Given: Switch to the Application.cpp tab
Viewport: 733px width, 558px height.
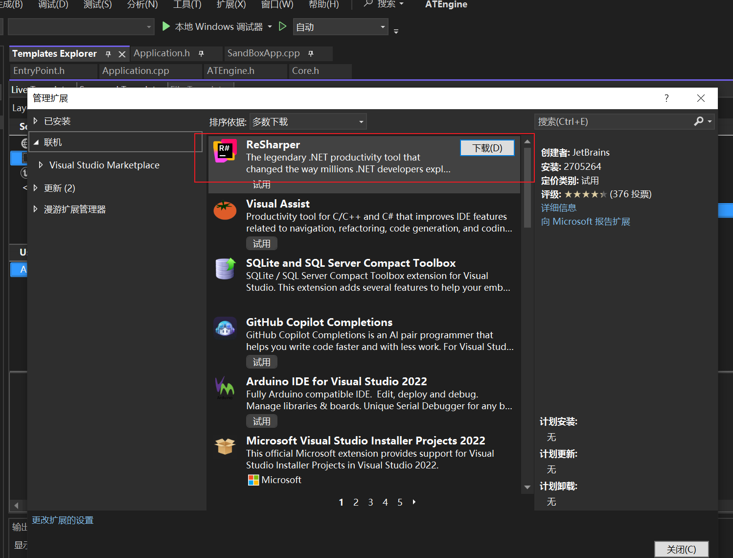Looking at the screenshot, I should pos(136,71).
